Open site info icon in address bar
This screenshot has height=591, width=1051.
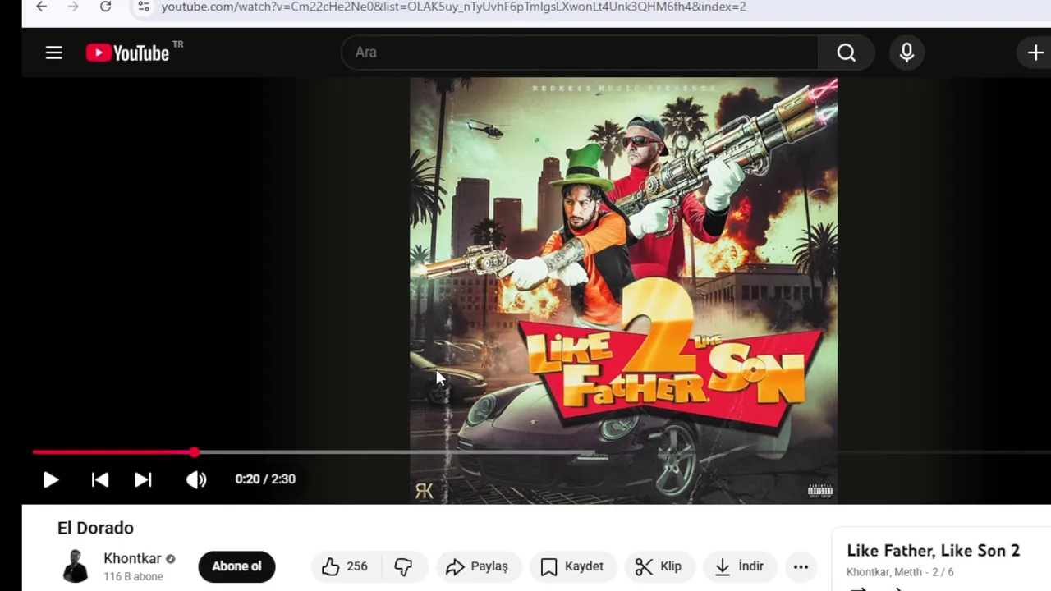pos(144,7)
